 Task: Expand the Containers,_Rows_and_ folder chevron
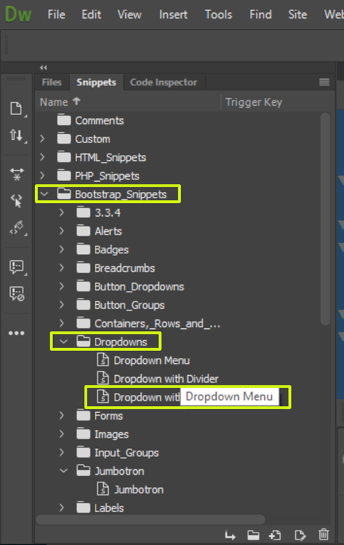coord(62,323)
